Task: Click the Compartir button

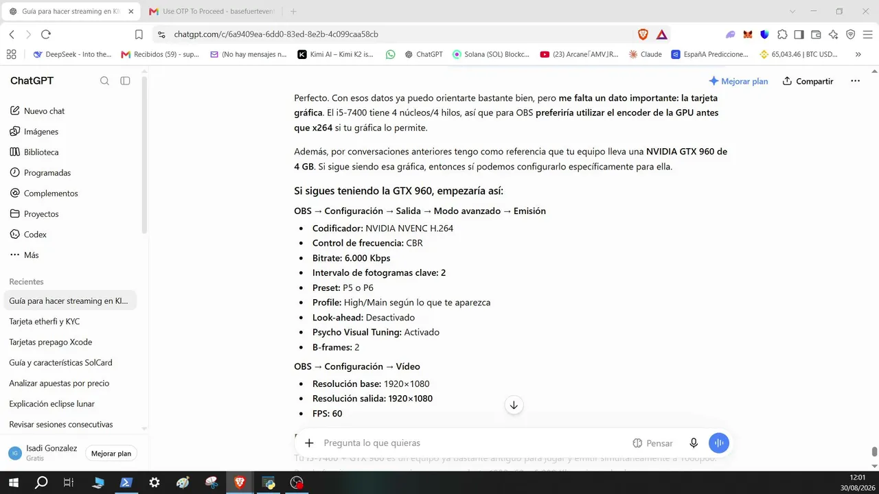Action: click(x=808, y=81)
